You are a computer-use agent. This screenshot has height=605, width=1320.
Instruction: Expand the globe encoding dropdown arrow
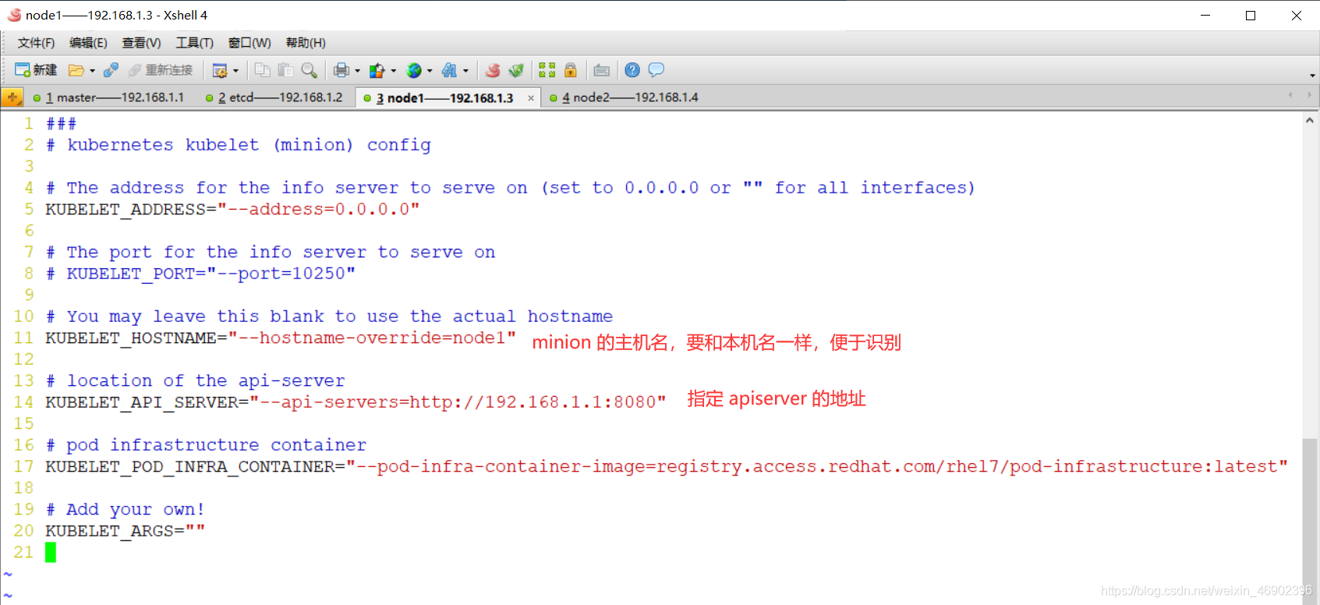[430, 71]
